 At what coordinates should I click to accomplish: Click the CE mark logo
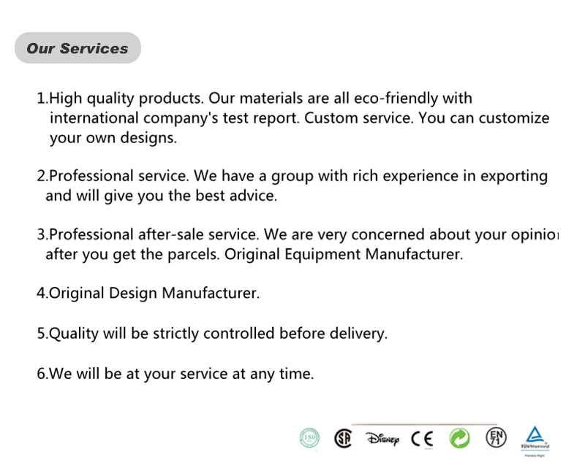[422, 438]
